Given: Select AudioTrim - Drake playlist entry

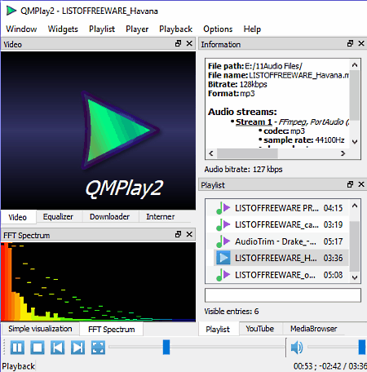Looking at the screenshot, I should [277, 241].
